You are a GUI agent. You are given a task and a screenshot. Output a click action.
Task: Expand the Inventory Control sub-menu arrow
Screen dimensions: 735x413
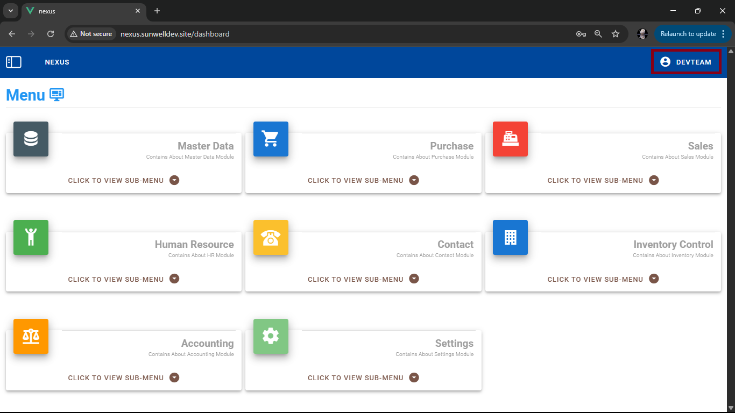click(x=654, y=279)
